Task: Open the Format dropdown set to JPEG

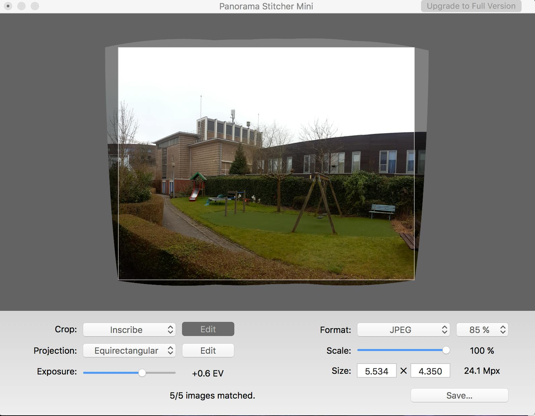Action: click(403, 330)
